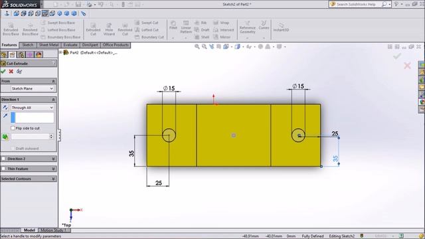Viewport: 425px width, 239px height.
Task: Open the Sketch Plane start condition dropdown
Action: [x=33, y=88]
